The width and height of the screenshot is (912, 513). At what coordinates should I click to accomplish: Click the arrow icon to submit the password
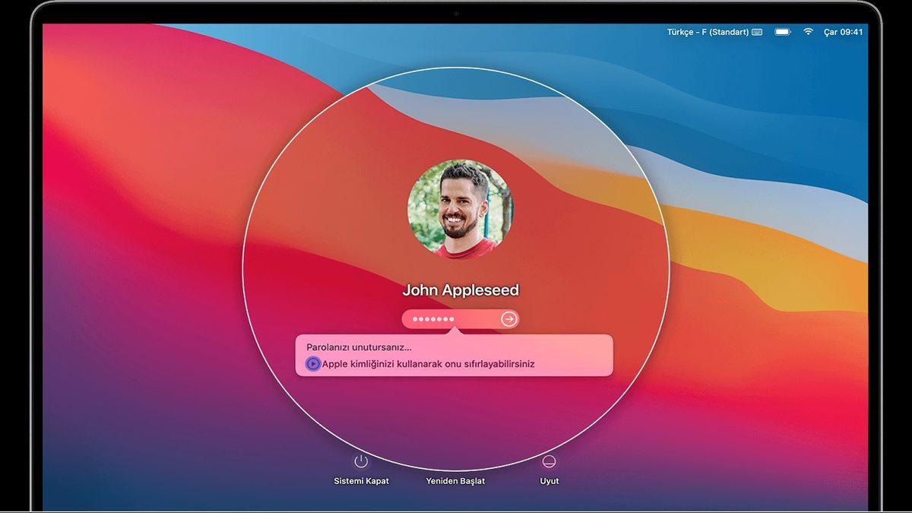point(508,319)
